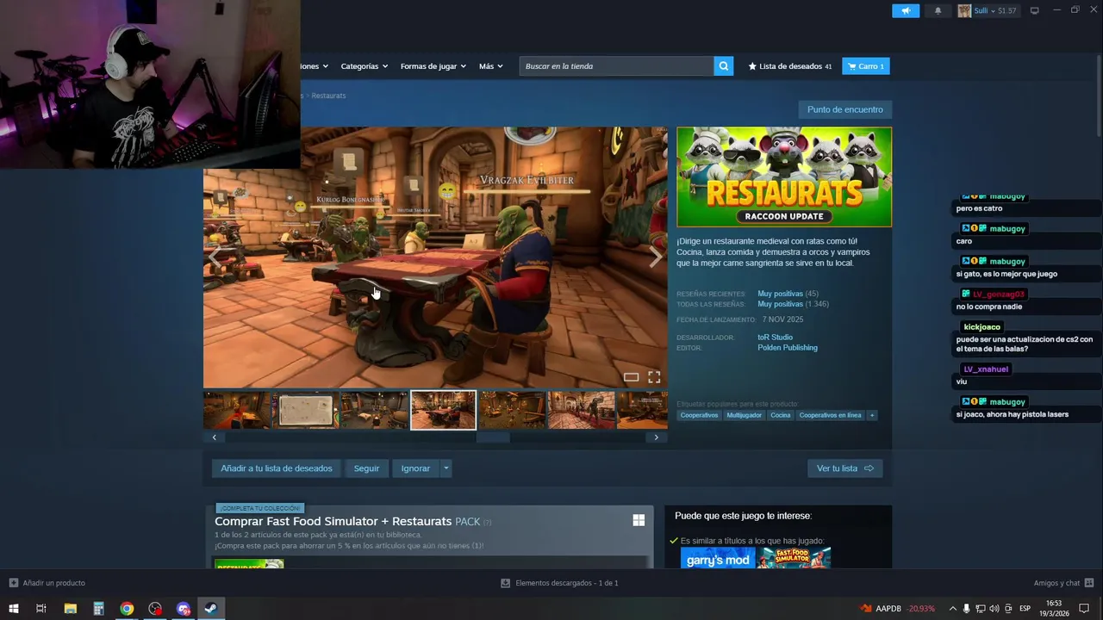Image resolution: width=1103 pixels, height=620 pixels.
Task: Click the plus button to add tags
Action: tap(872, 415)
